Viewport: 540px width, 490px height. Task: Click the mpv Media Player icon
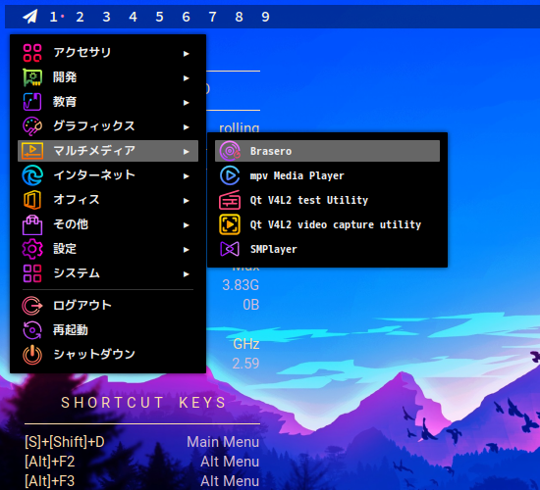230,175
